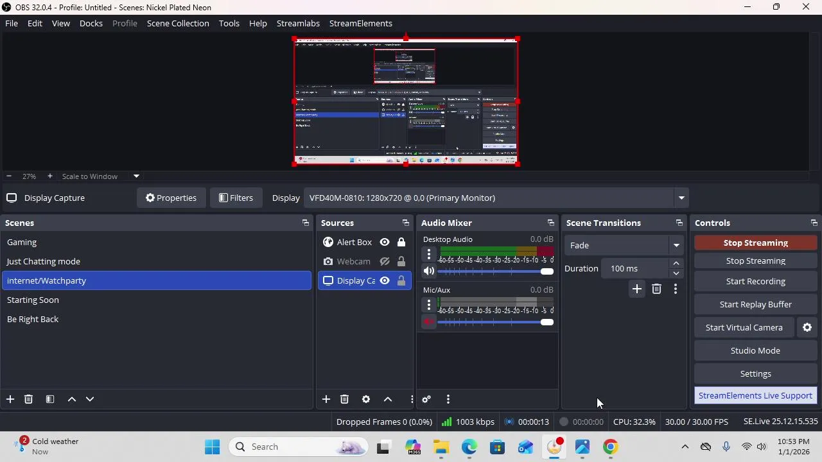Open Properties for Display Capture
Screen dimensions: 822x462
[x=171, y=198]
